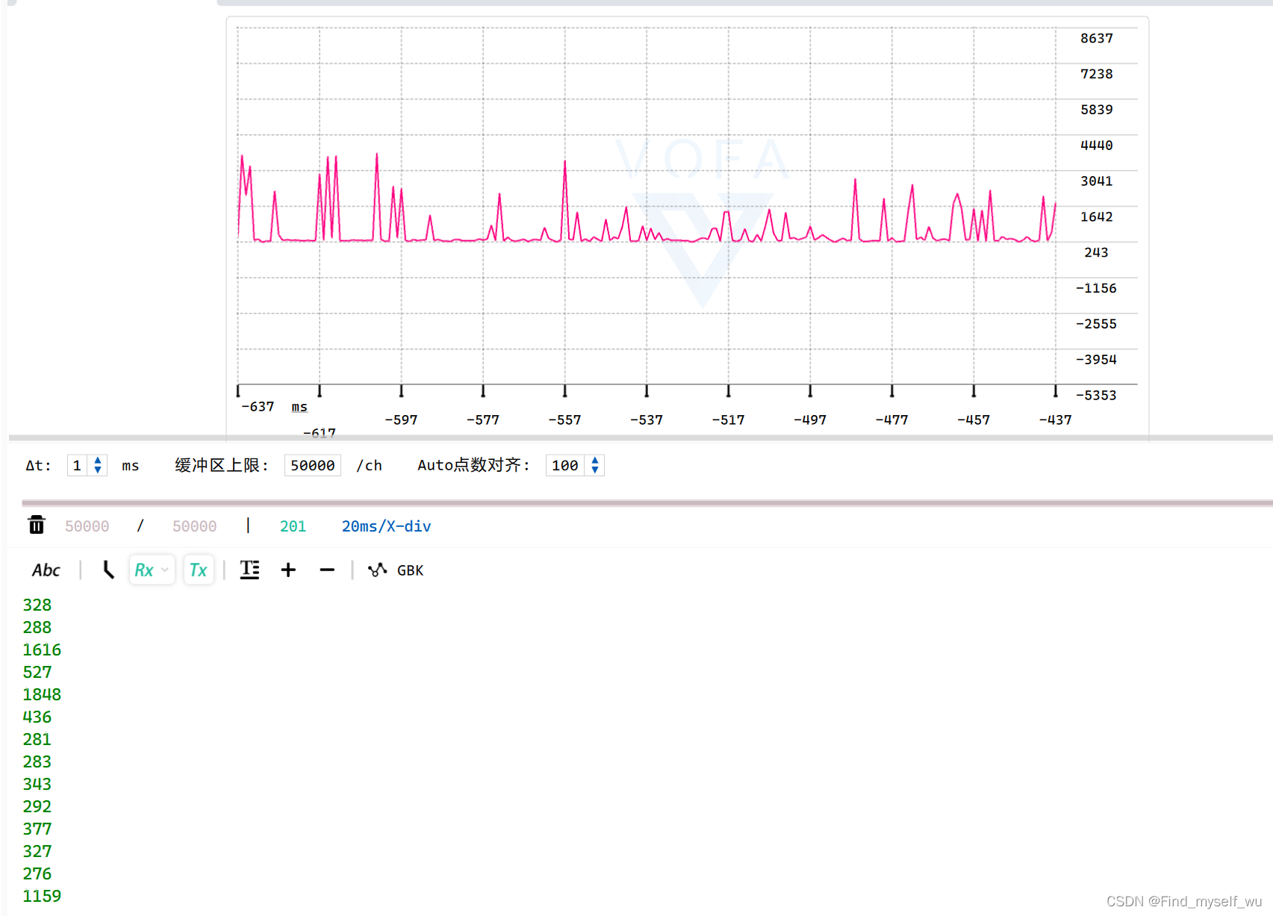
Task: Toggle the Abc text mode icon
Action: [x=46, y=570]
